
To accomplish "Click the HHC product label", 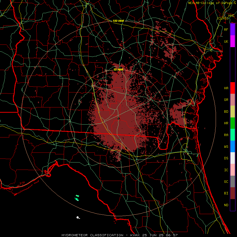I will point(231,16).
